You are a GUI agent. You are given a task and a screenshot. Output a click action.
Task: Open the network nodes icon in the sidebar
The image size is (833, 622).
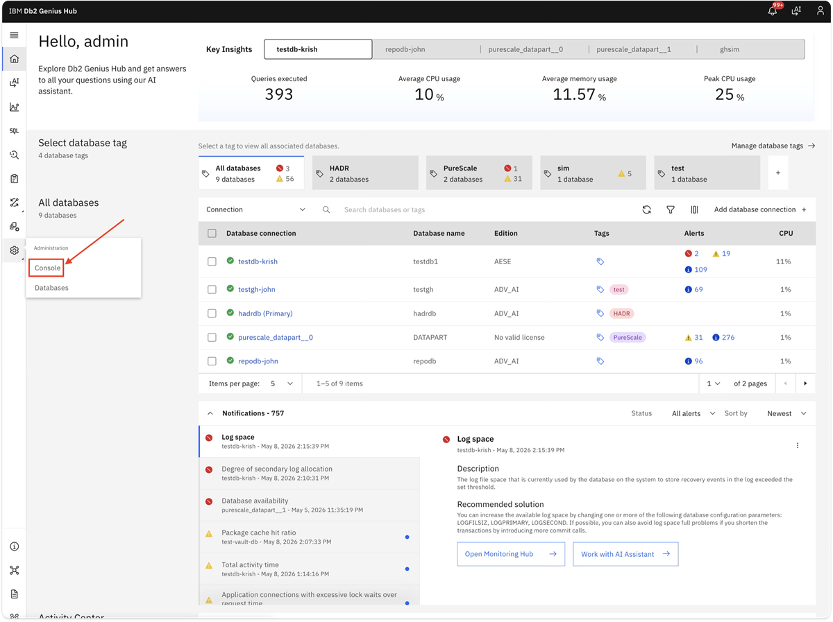tap(14, 570)
